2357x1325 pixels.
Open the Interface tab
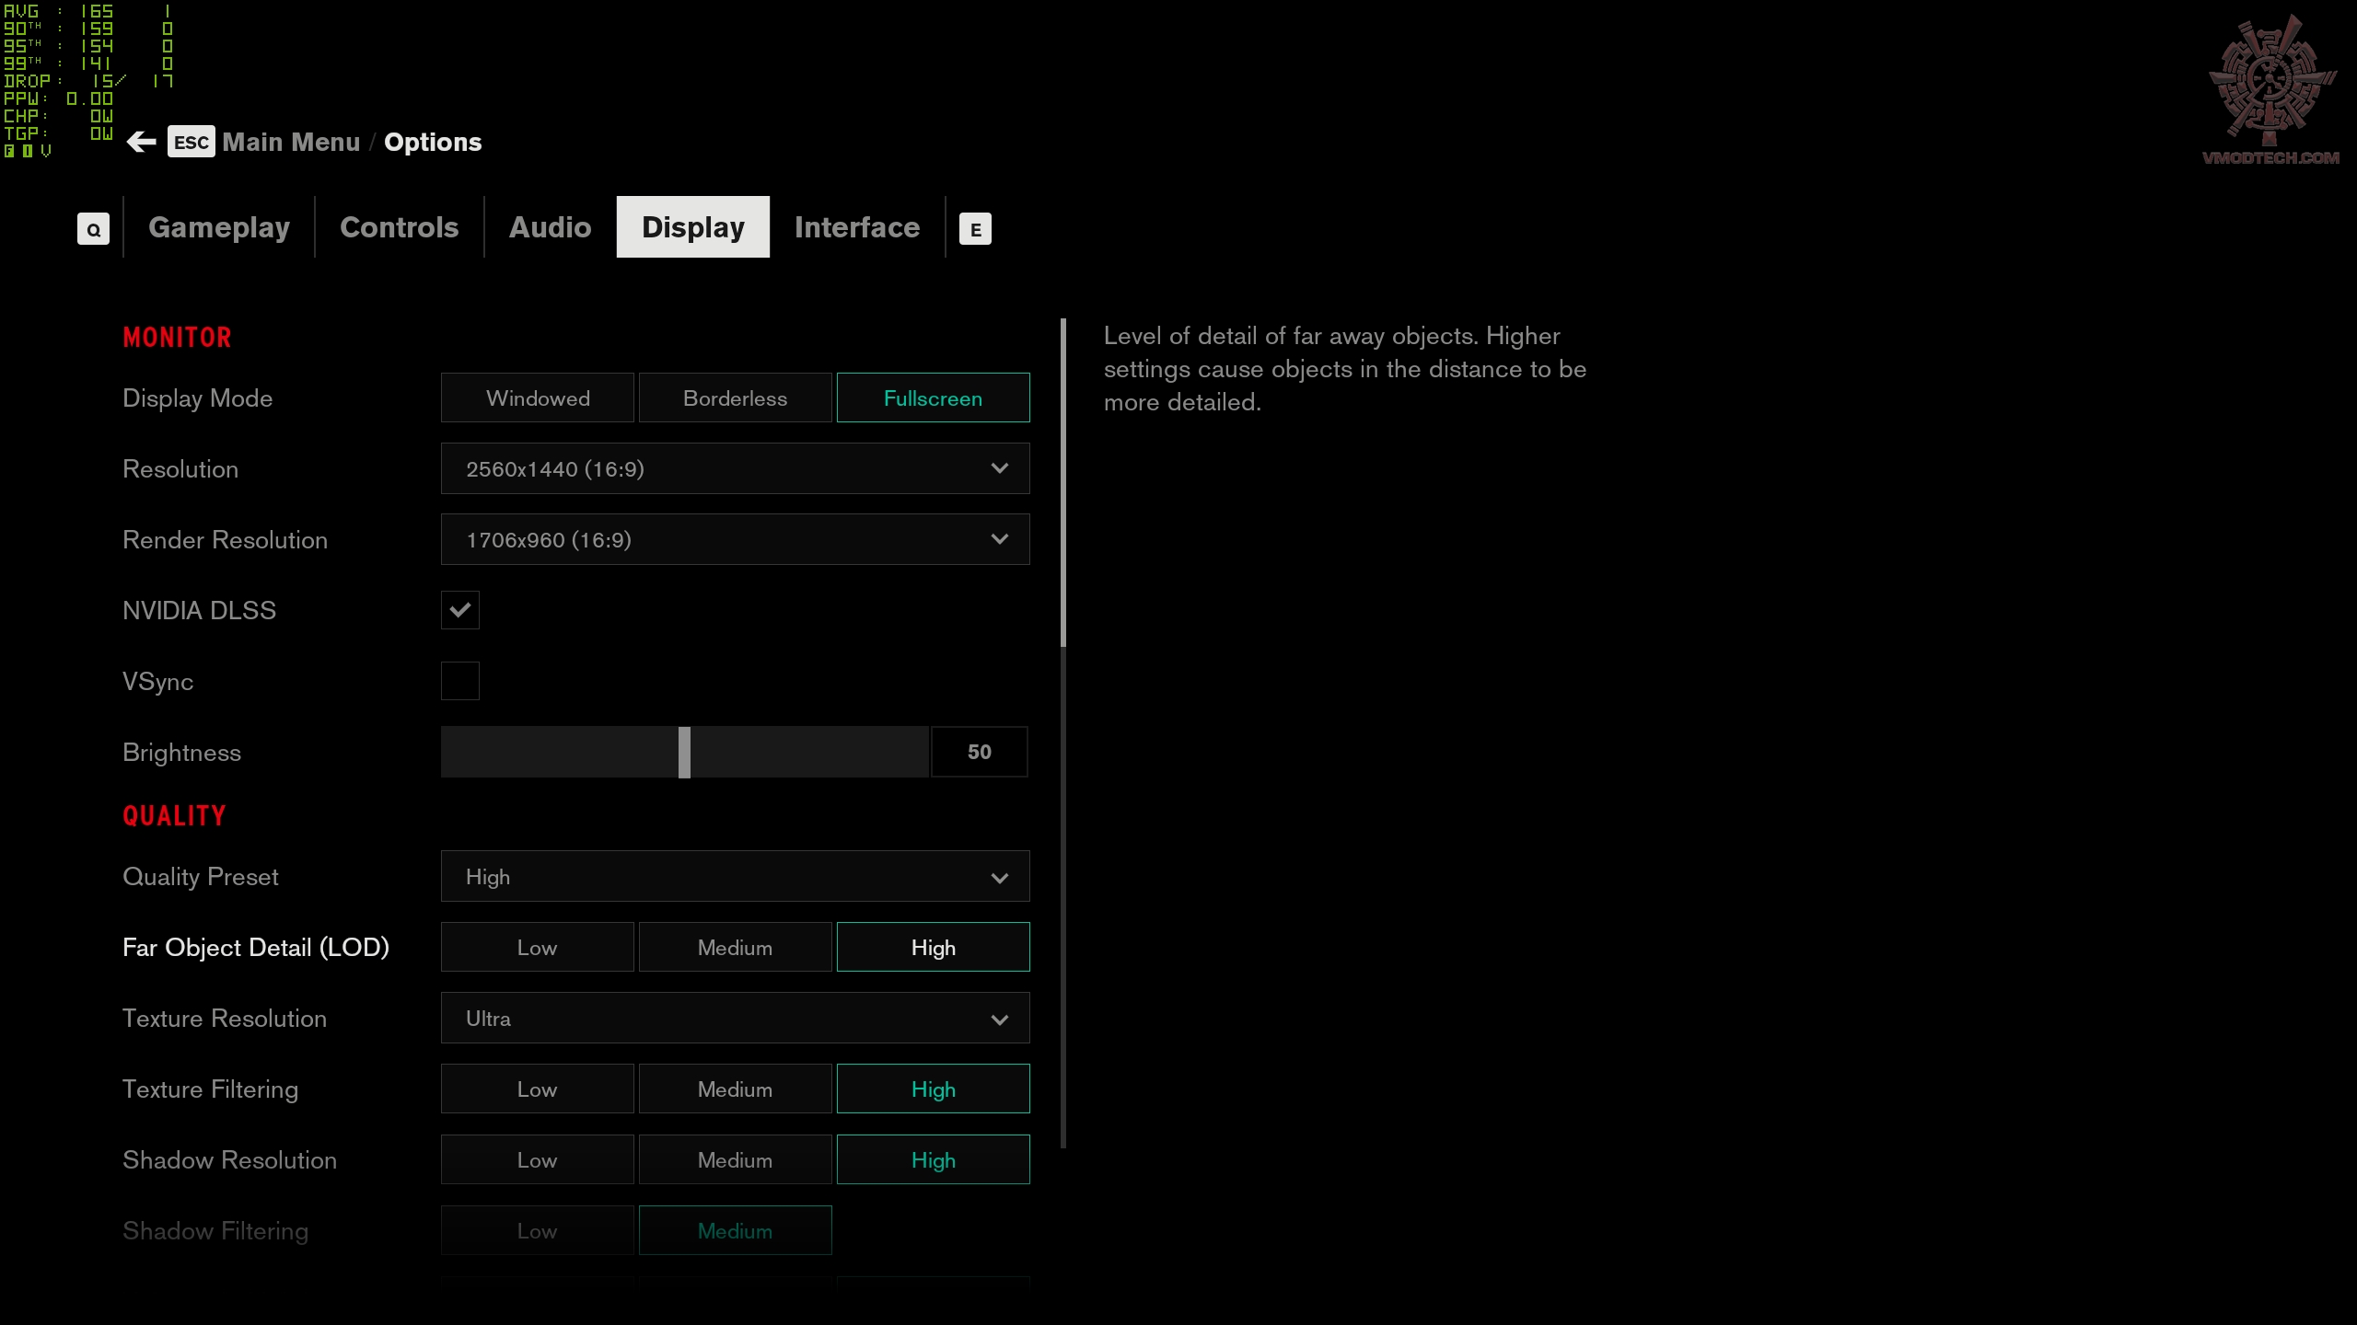coord(856,227)
